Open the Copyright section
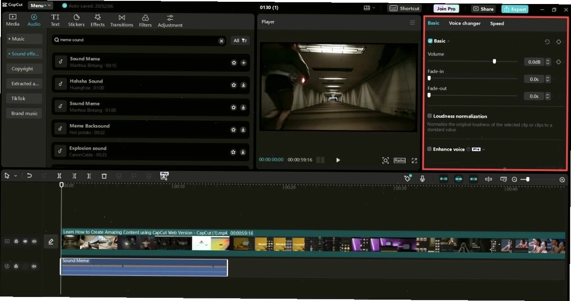571x301 pixels. [x=25, y=69]
